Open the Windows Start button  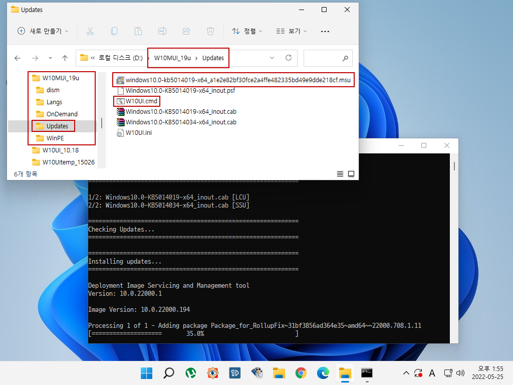tap(147, 373)
